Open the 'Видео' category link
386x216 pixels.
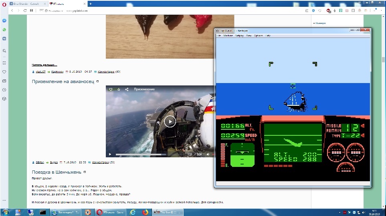pos(54,162)
